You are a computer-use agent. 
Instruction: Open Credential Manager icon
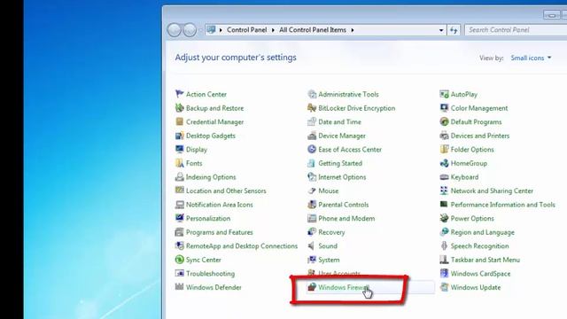[x=179, y=121]
